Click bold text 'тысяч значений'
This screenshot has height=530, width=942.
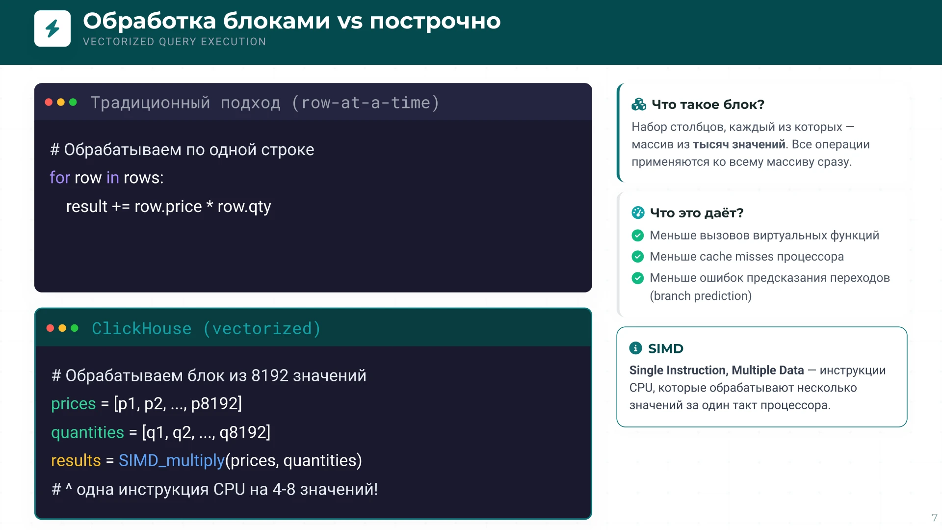pyautogui.click(x=739, y=144)
